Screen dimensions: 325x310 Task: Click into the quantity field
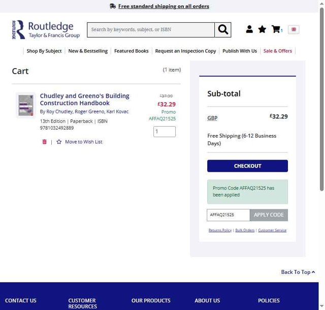pyautogui.click(x=165, y=132)
